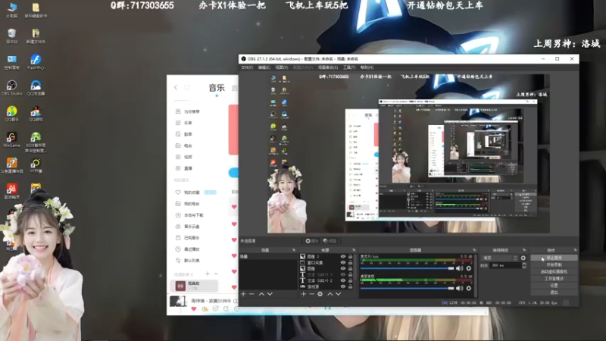Image resolution: width=606 pixels, height=341 pixels.
Task: Toggle lock on 图像 2 source
Action: [x=351, y=256]
